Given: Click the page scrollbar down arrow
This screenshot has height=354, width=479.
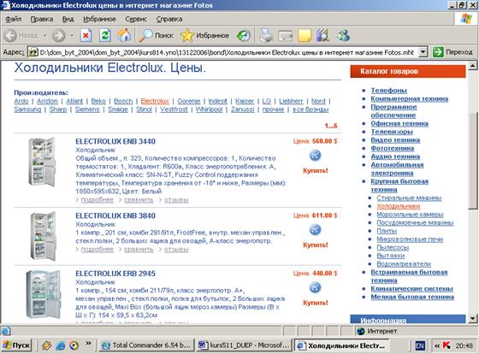Looking at the screenshot, I should [x=472, y=319].
